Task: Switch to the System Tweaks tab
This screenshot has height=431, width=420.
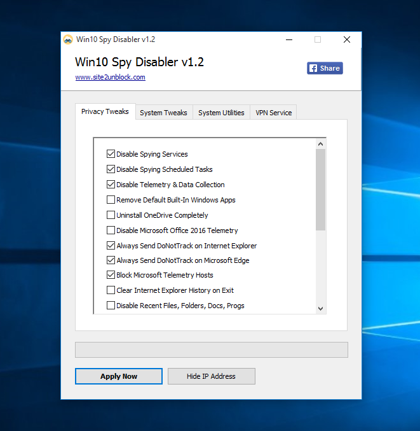Action: pyautogui.click(x=163, y=113)
